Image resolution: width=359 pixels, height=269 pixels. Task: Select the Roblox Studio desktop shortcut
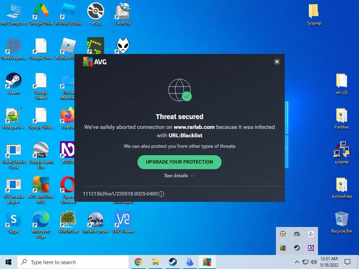click(x=68, y=14)
